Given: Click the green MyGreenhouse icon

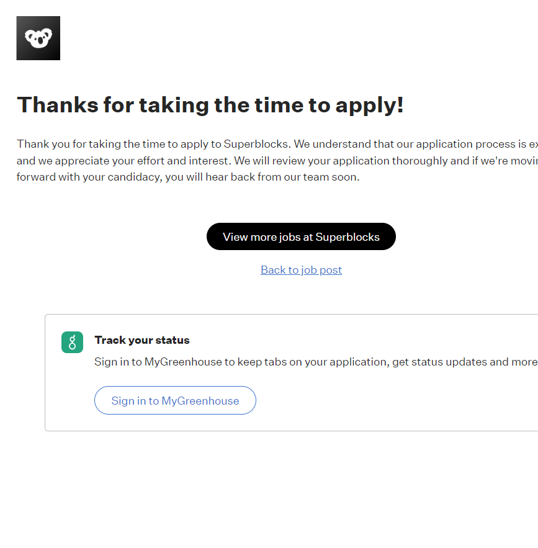Looking at the screenshot, I should pos(72,342).
